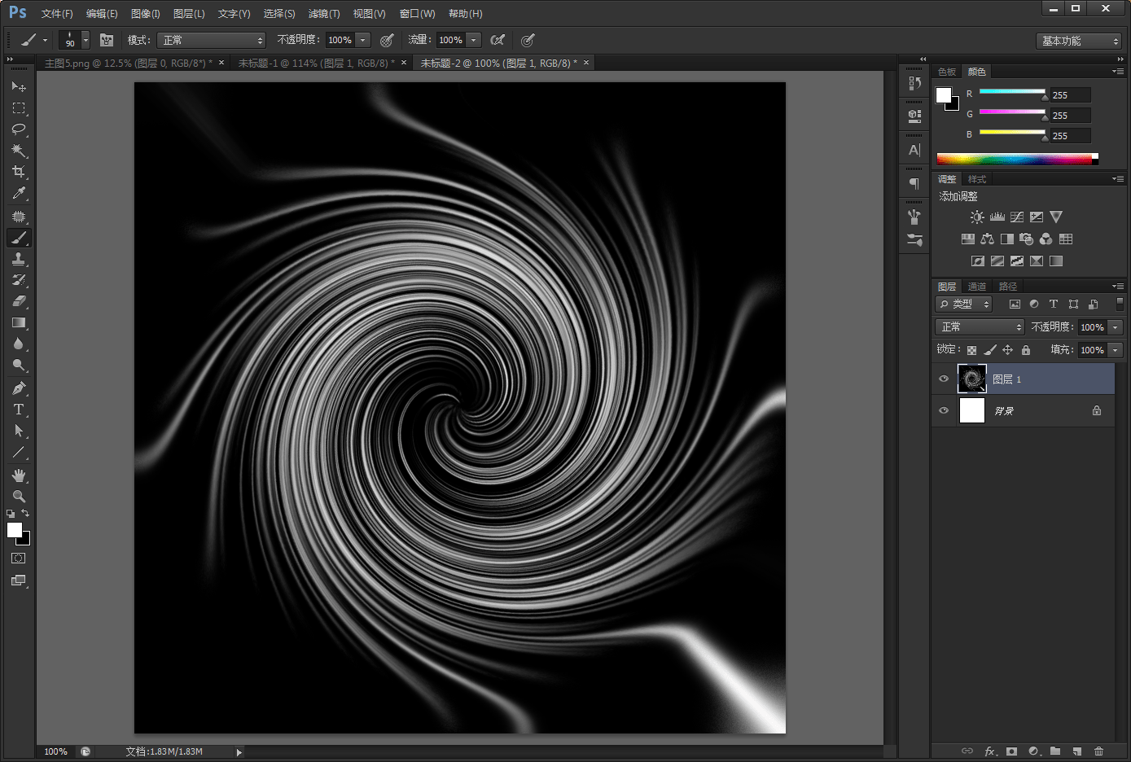
Task: Open the 图像(I) menu
Action: pos(146,14)
